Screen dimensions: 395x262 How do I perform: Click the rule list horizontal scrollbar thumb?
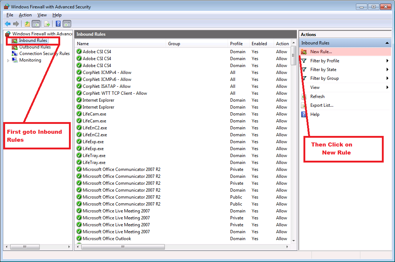(123, 247)
